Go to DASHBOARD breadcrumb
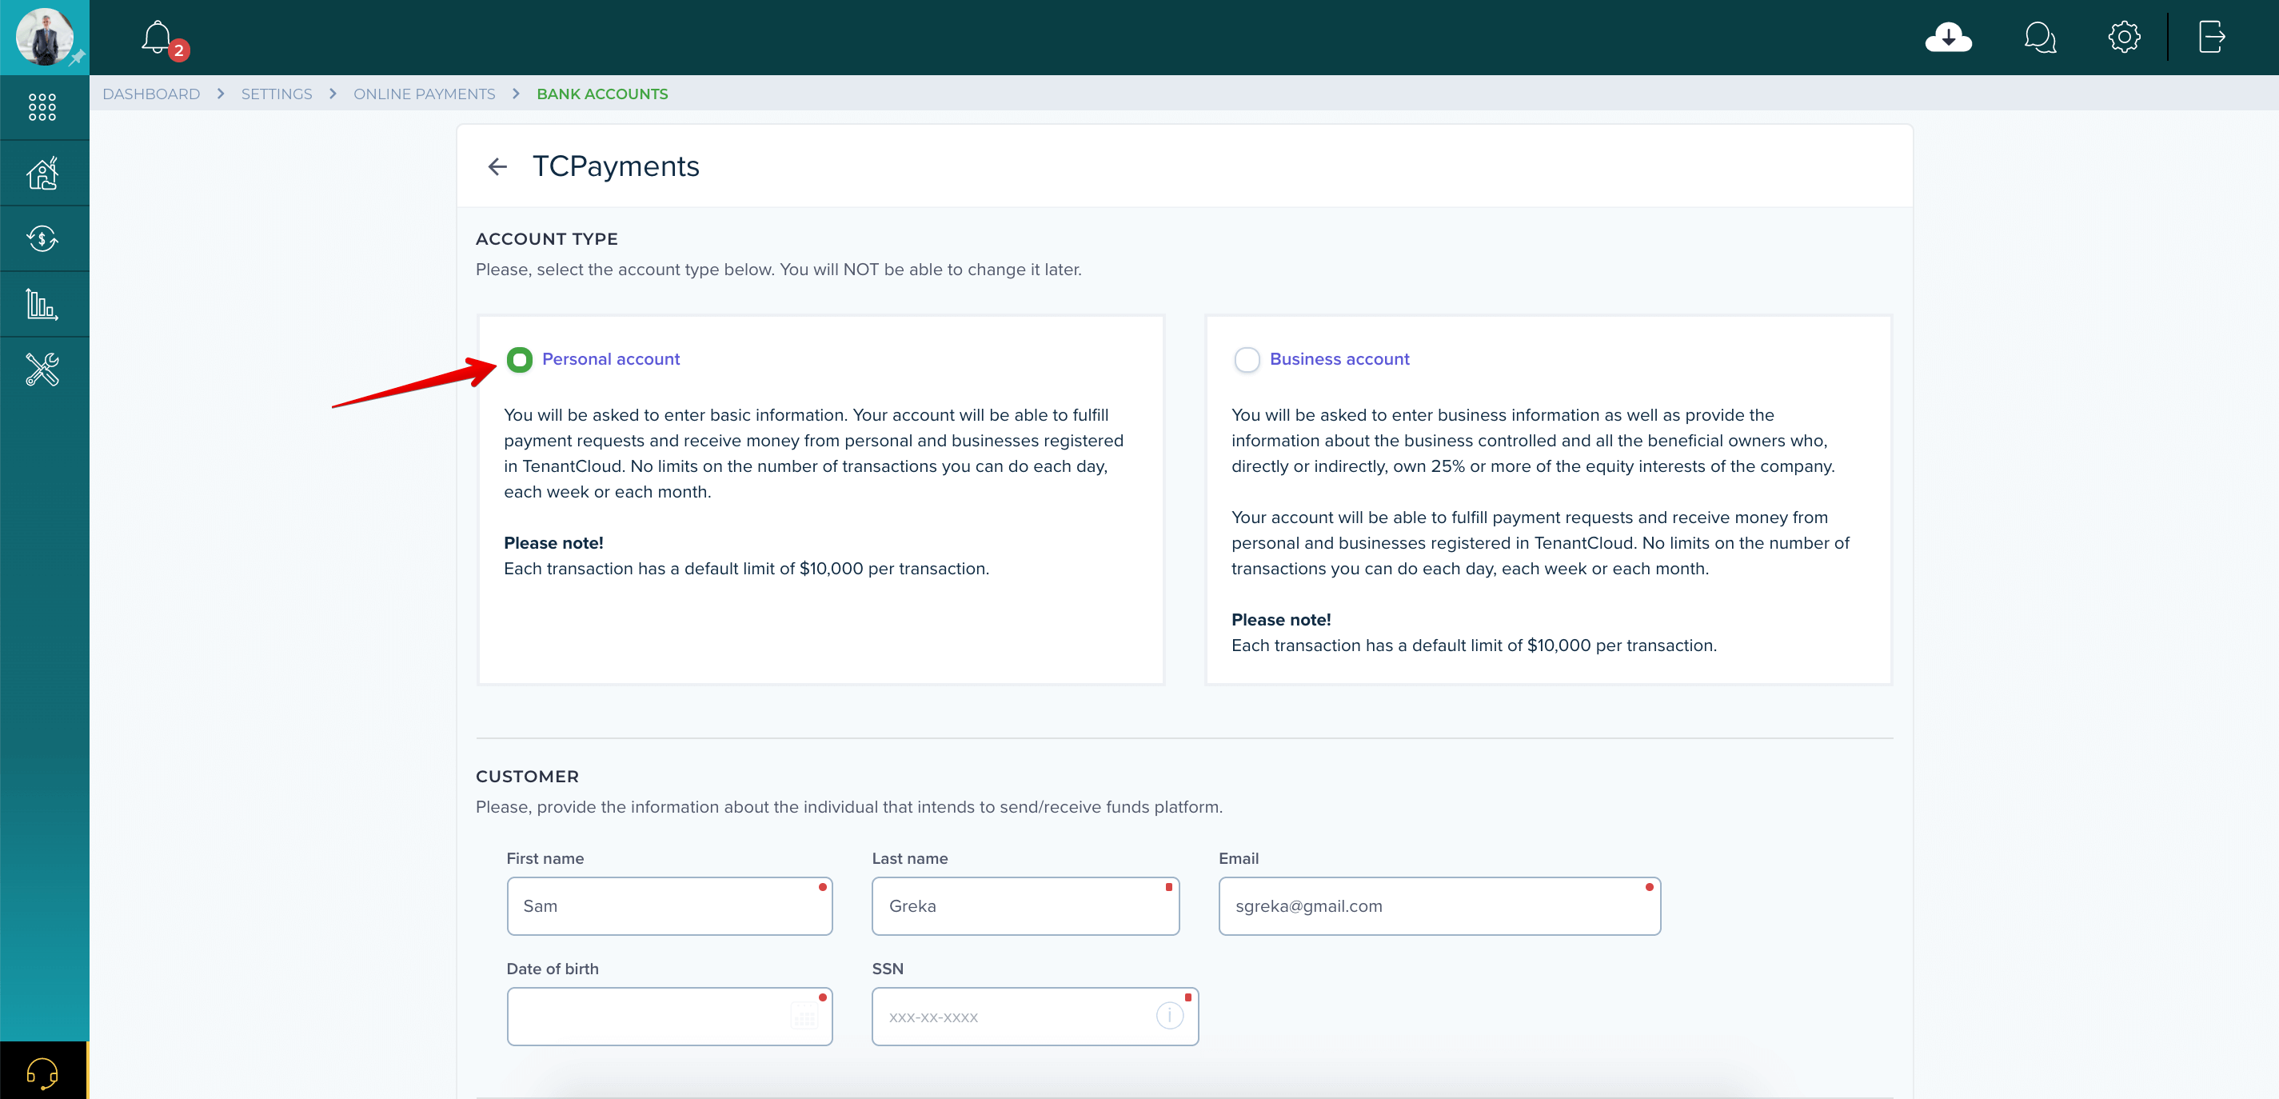The width and height of the screenshot is (2279, 1099). (151, 94)
